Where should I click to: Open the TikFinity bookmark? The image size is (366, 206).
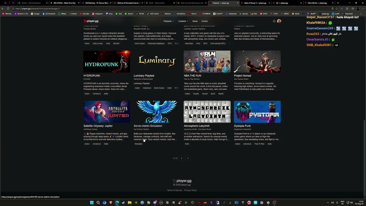[7, 14]
